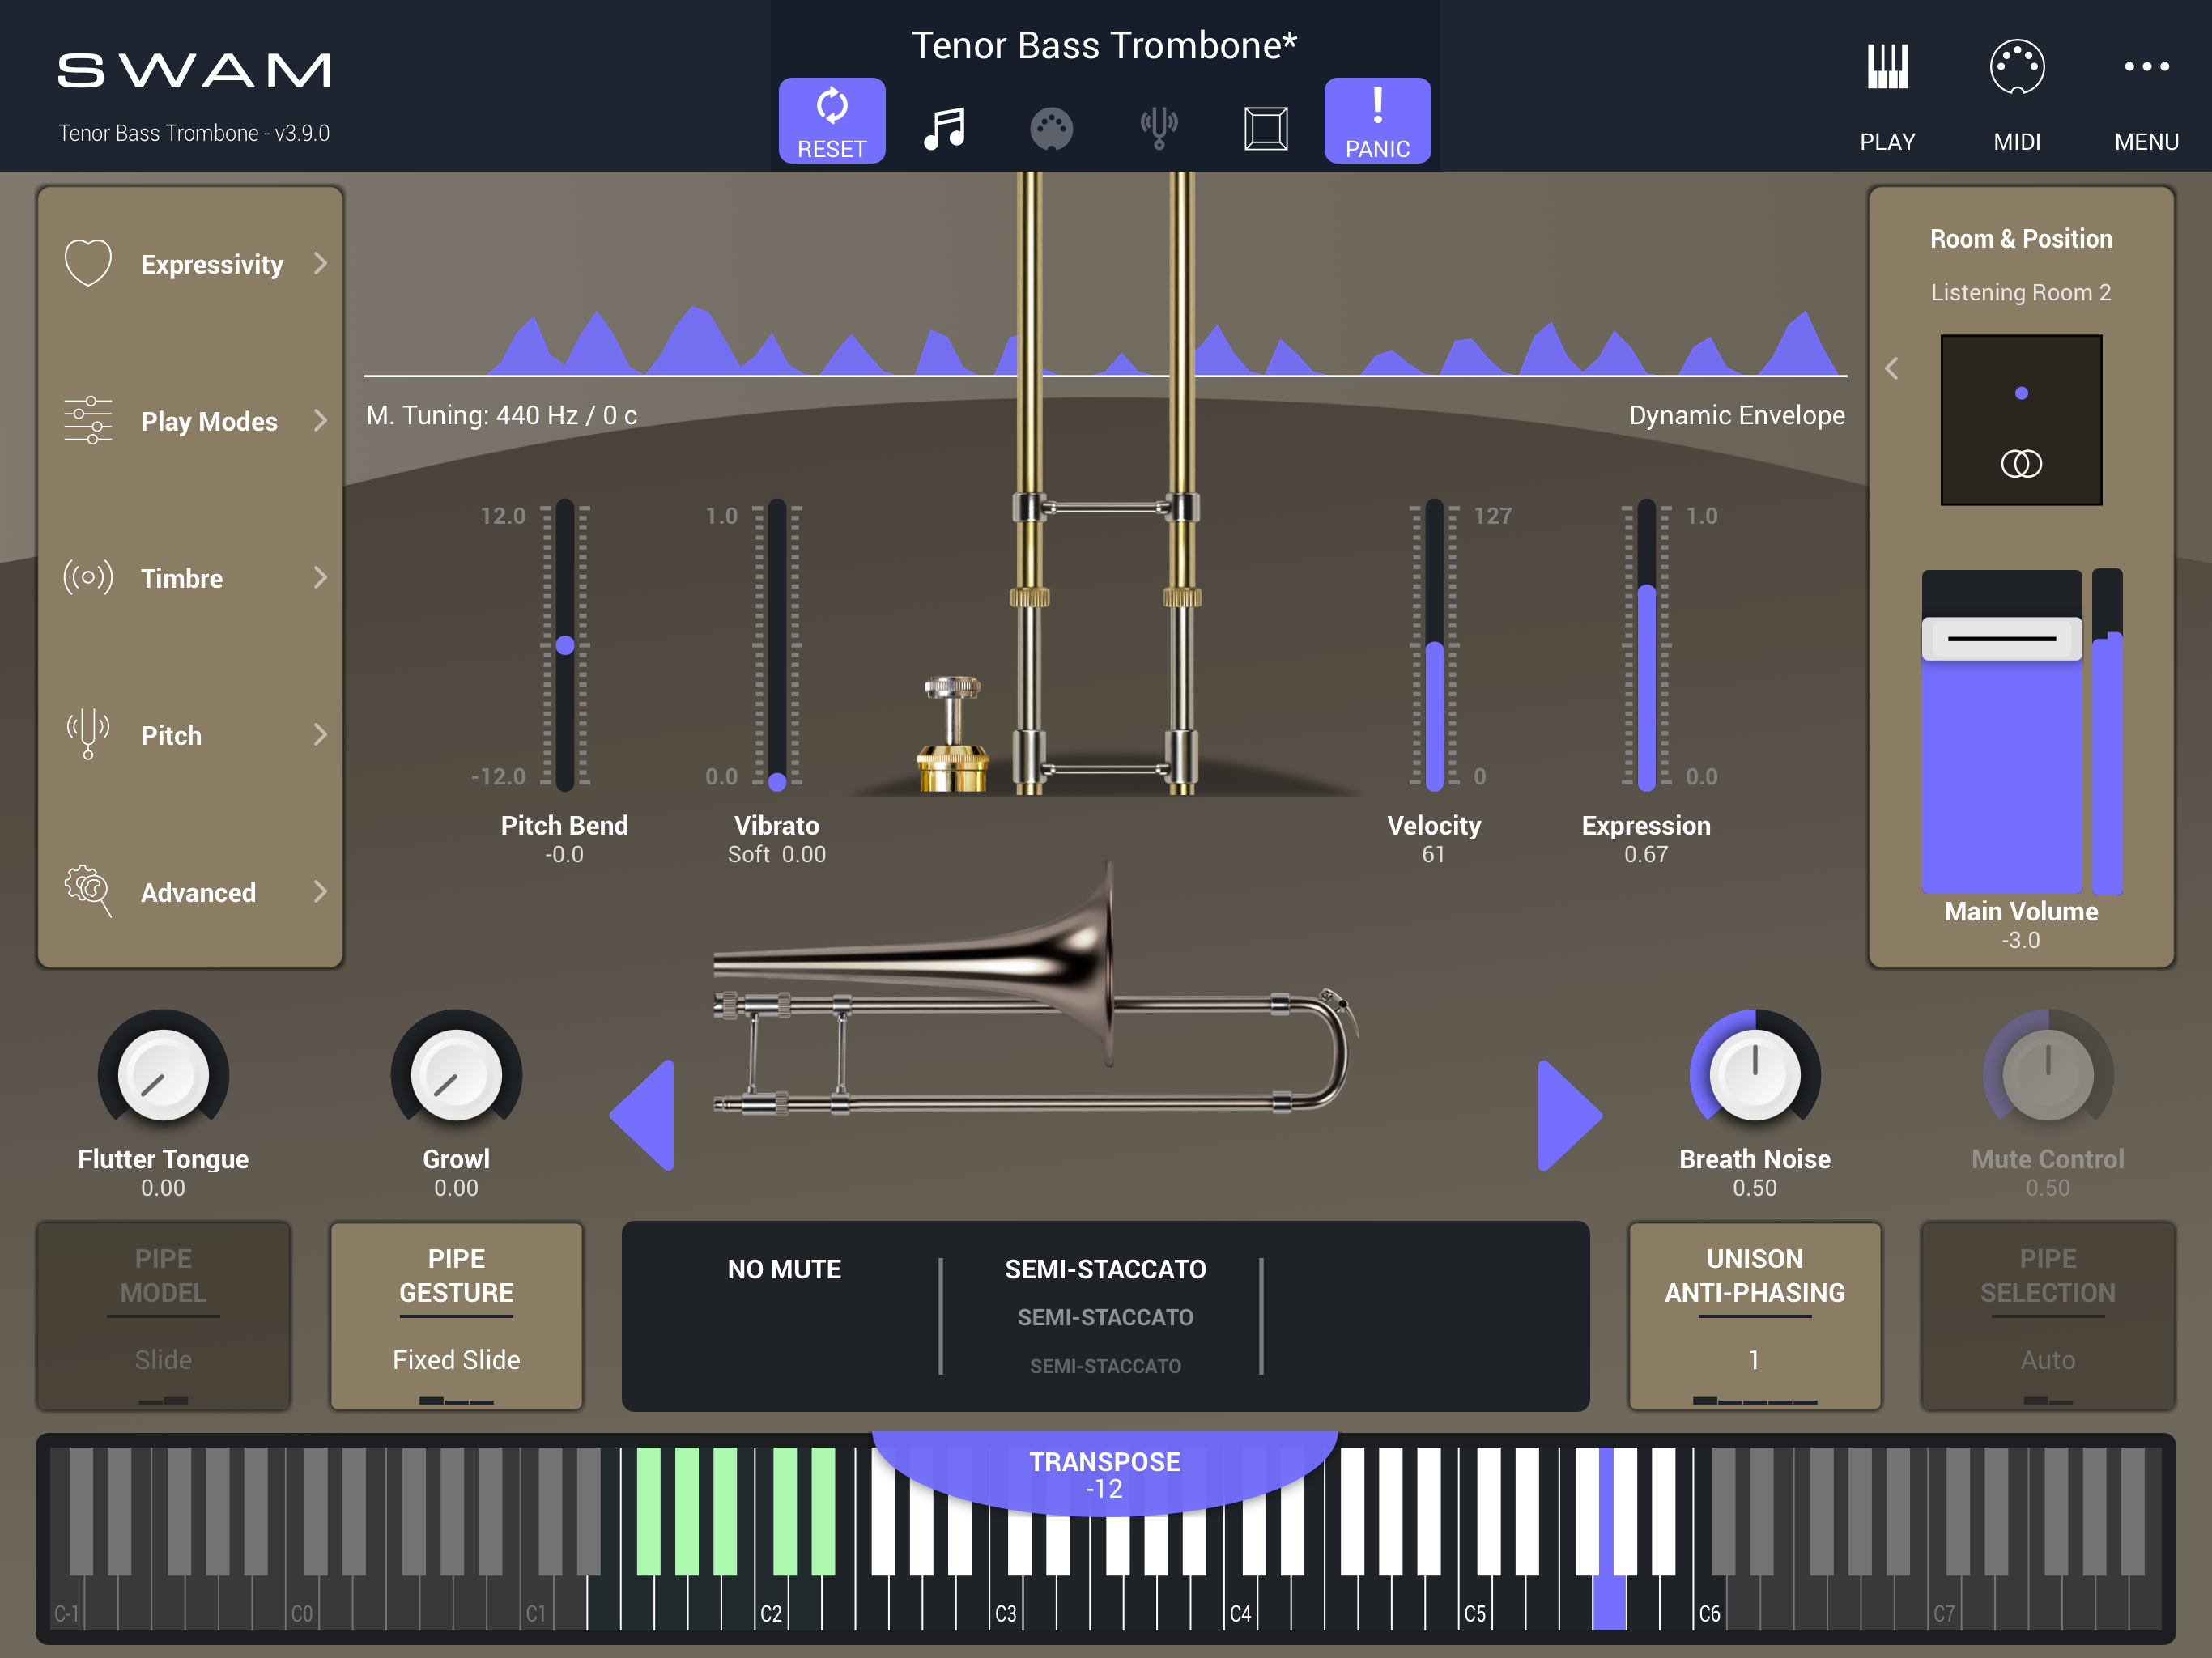Open the Pitch section

190,735
